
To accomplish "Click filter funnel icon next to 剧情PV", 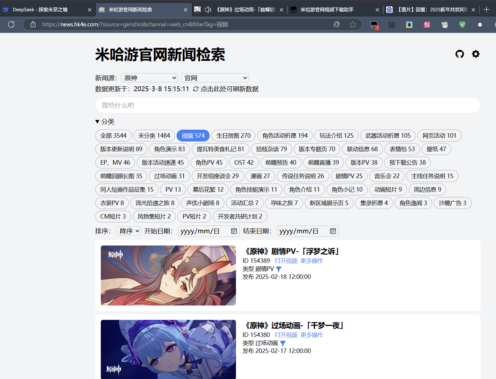I will 279,269.
